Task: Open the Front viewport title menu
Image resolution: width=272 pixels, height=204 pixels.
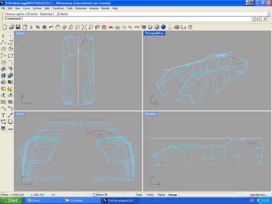Action: click(20, 114)
